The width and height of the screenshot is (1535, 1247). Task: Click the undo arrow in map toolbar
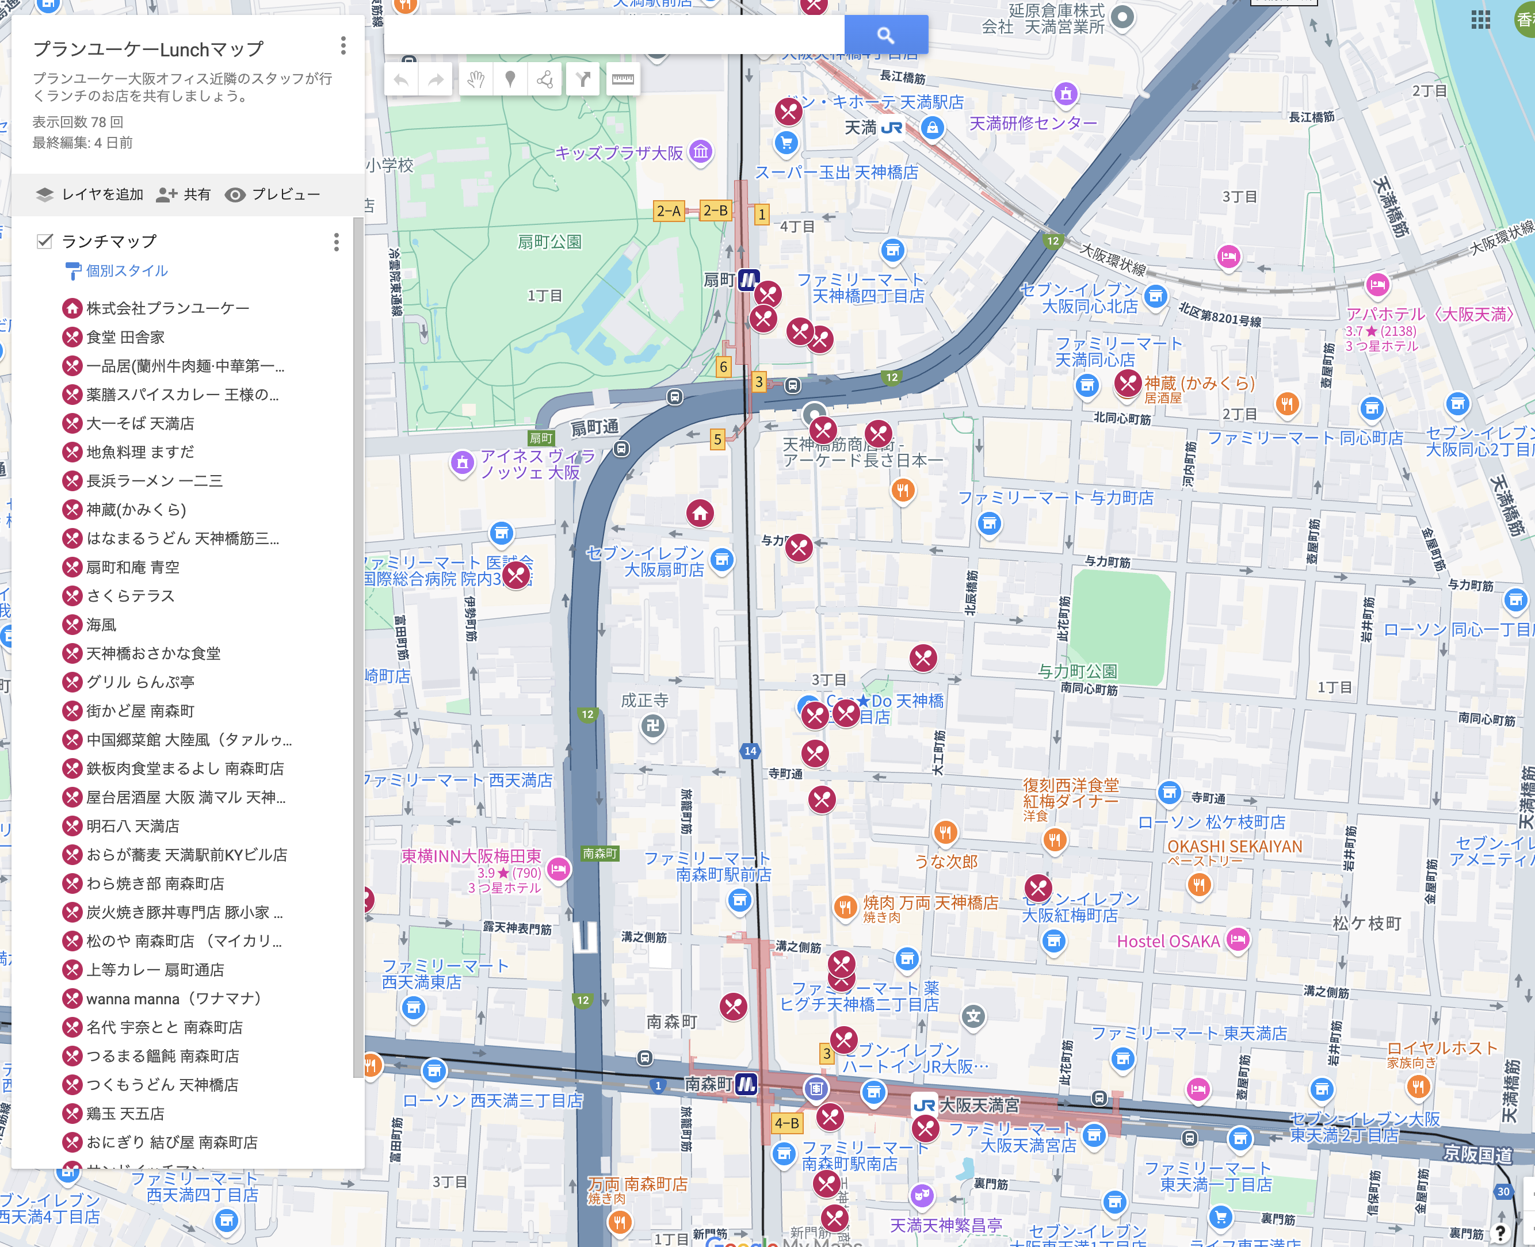click(401, 79)
